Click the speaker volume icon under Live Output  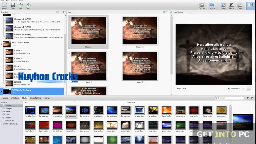tap(229, 89)
